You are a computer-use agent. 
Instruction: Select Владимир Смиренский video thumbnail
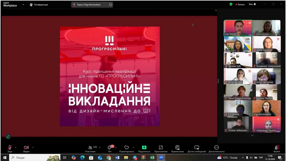(266, 60)
